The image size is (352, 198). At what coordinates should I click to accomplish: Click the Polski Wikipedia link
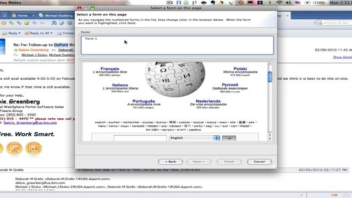click(x=240, y=69)
